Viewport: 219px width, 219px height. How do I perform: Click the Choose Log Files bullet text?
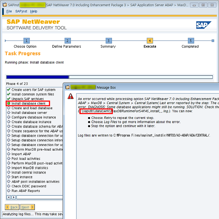[x=136, y=122]
